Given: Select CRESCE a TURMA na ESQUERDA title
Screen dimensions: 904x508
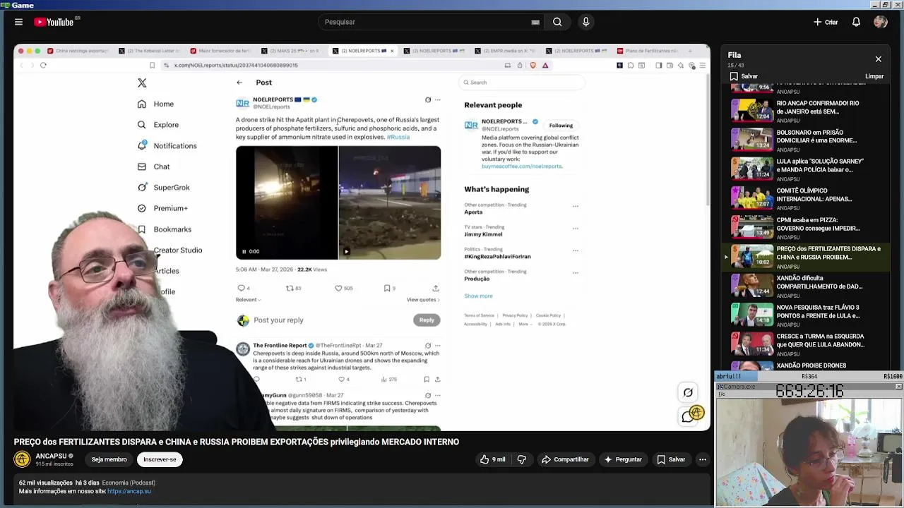Looking at the screenshot, I should tap(820, 340).
